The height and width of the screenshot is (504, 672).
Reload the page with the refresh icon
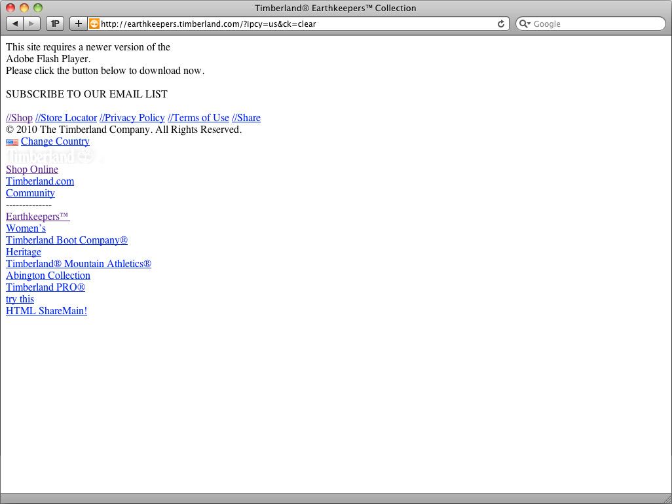click(x=501, y=24)
